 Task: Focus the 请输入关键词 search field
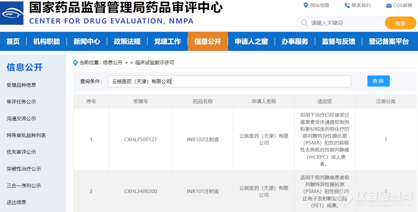[x=344, y=23]
